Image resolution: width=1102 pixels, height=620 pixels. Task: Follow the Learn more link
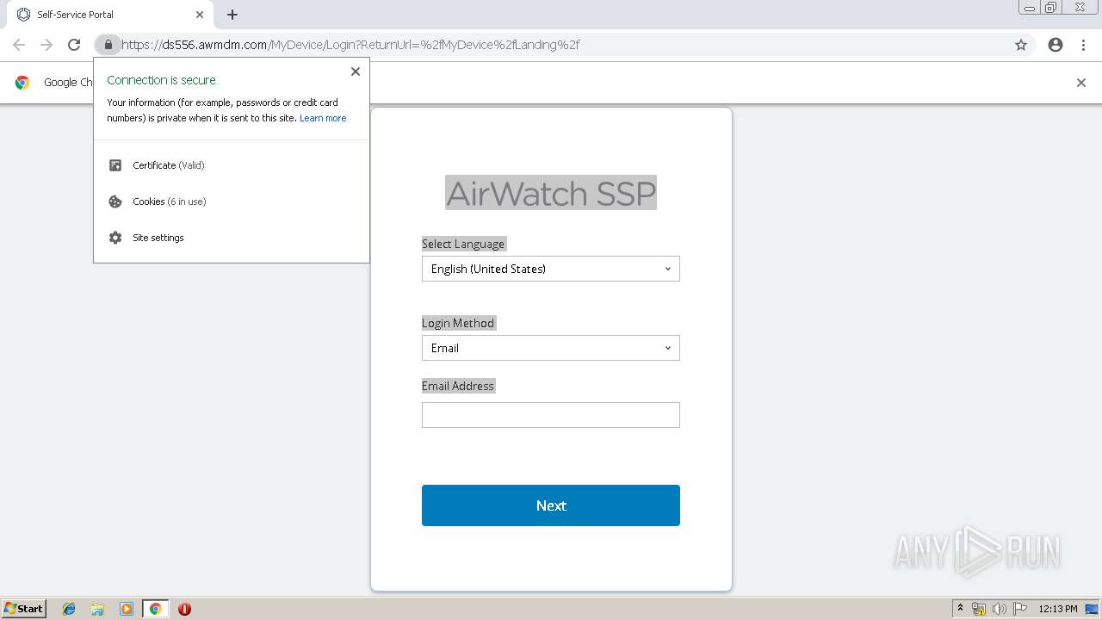[323, 118]
